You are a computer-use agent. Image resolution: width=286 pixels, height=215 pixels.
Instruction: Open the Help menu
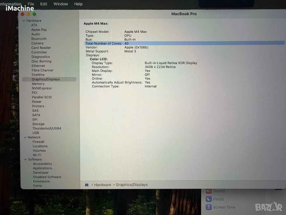(78, 4)
